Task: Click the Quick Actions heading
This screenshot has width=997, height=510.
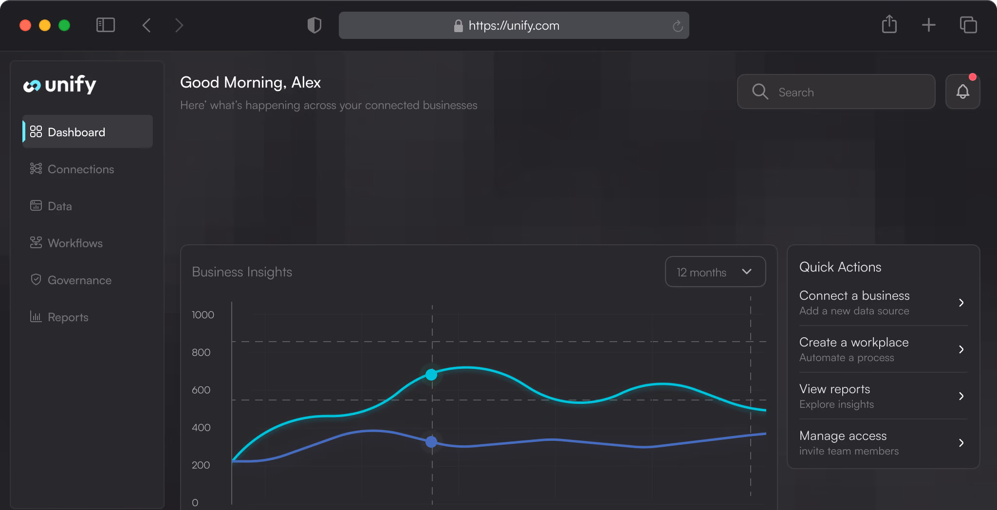Action: tap(840, 267)
